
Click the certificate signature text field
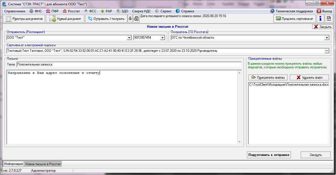point(165,51)
